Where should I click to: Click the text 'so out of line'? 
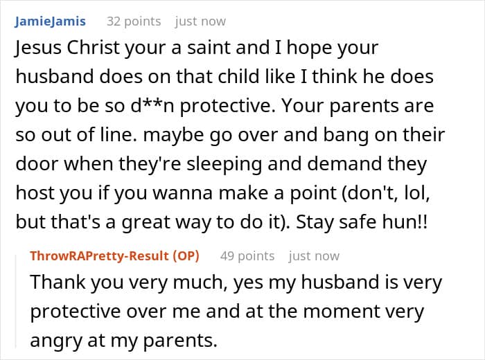click(76, 134)
